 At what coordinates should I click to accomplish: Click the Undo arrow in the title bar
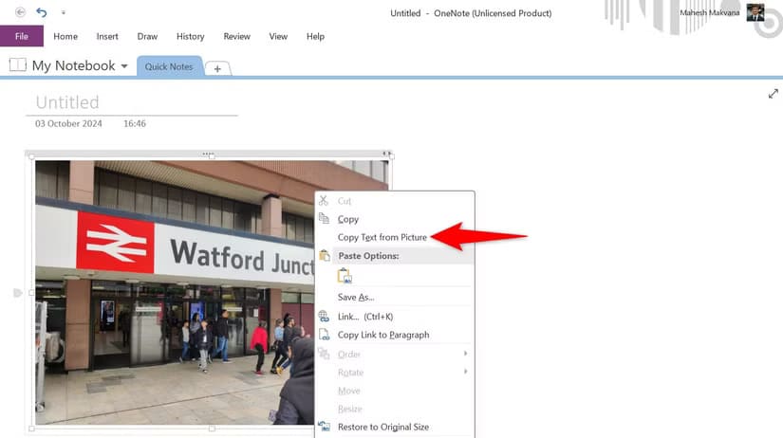(x=41, y=12)
